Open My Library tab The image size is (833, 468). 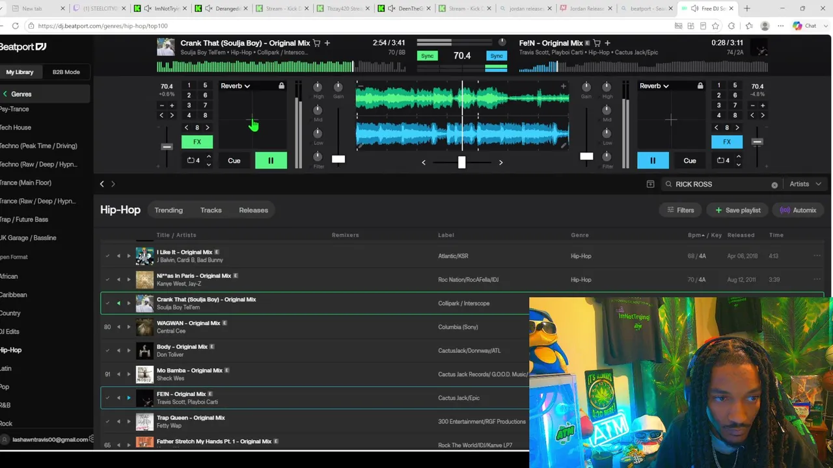[20, 72]
